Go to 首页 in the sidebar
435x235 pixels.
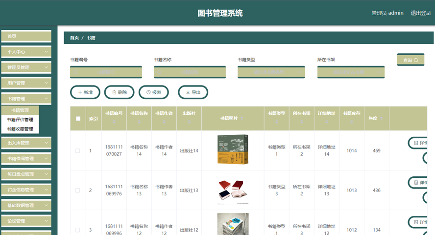tap(26, 36)
